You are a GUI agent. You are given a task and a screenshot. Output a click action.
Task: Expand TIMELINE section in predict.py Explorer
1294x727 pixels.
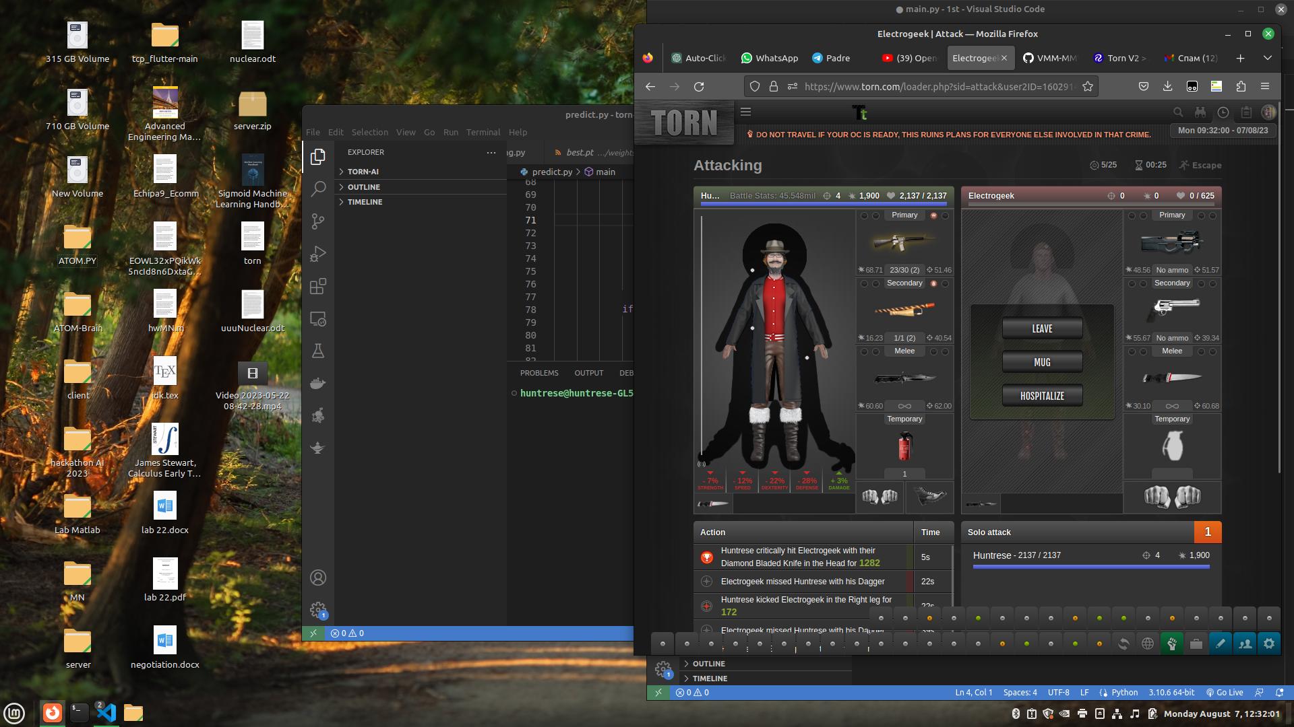point(421,202)
